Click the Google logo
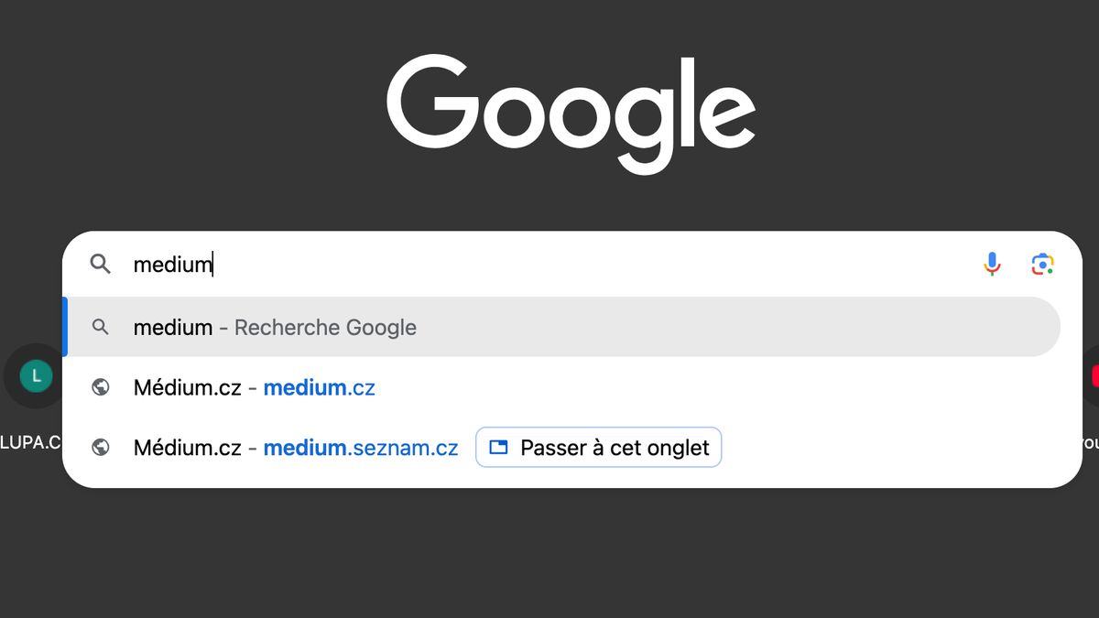Viewport: 1099px width, 618px height. (571, 114)
